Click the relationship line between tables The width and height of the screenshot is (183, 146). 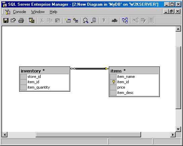click(90, 69)
